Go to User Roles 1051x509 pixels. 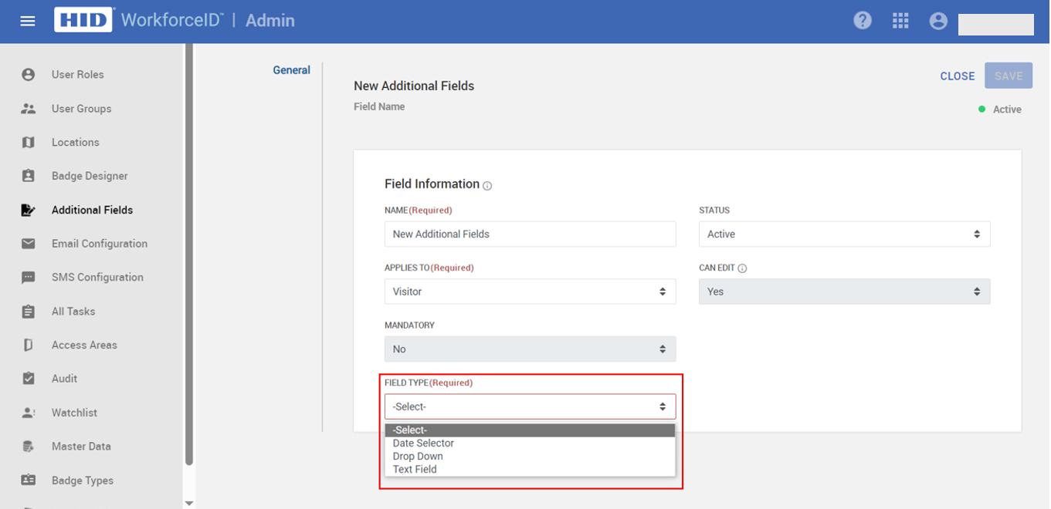click(77, 75)
